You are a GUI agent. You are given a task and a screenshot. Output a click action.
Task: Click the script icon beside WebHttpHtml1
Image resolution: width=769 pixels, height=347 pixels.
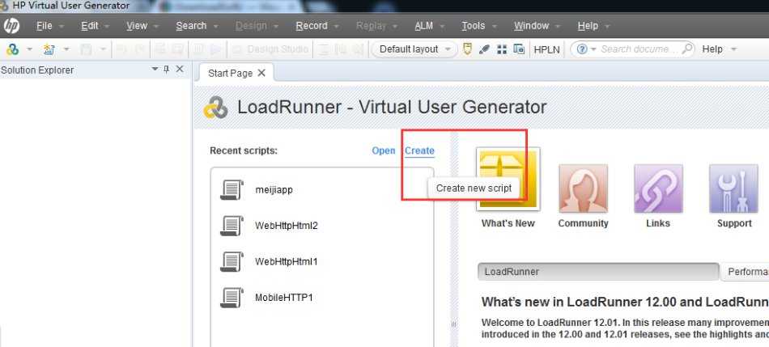tap(232, 262)
